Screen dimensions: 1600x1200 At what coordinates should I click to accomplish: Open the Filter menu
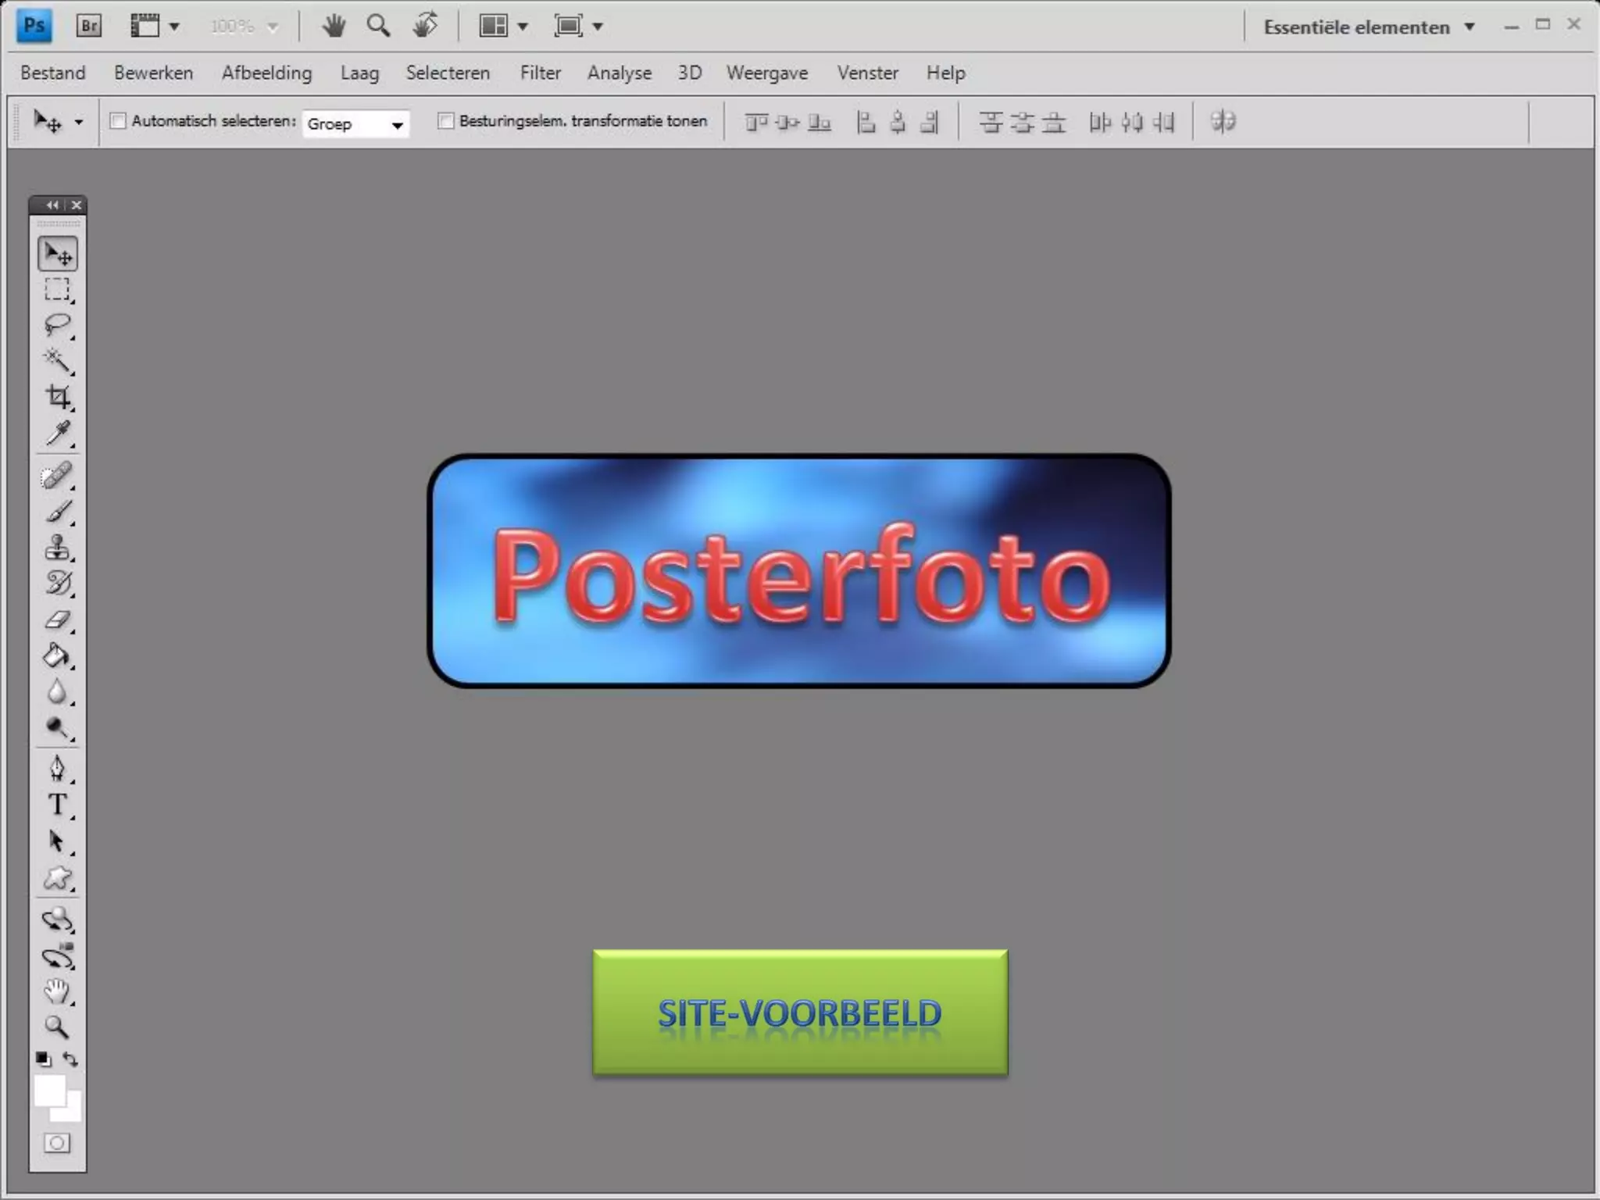coord(540,73)
